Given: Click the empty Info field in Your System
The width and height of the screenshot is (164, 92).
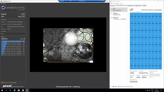Looking at the screenshot, I should (x=16, y=34).
